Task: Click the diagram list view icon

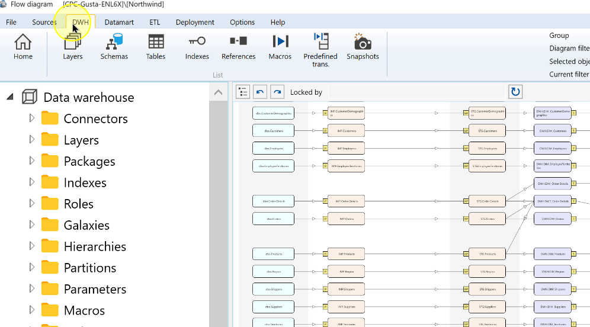Action: coord(243,92)
